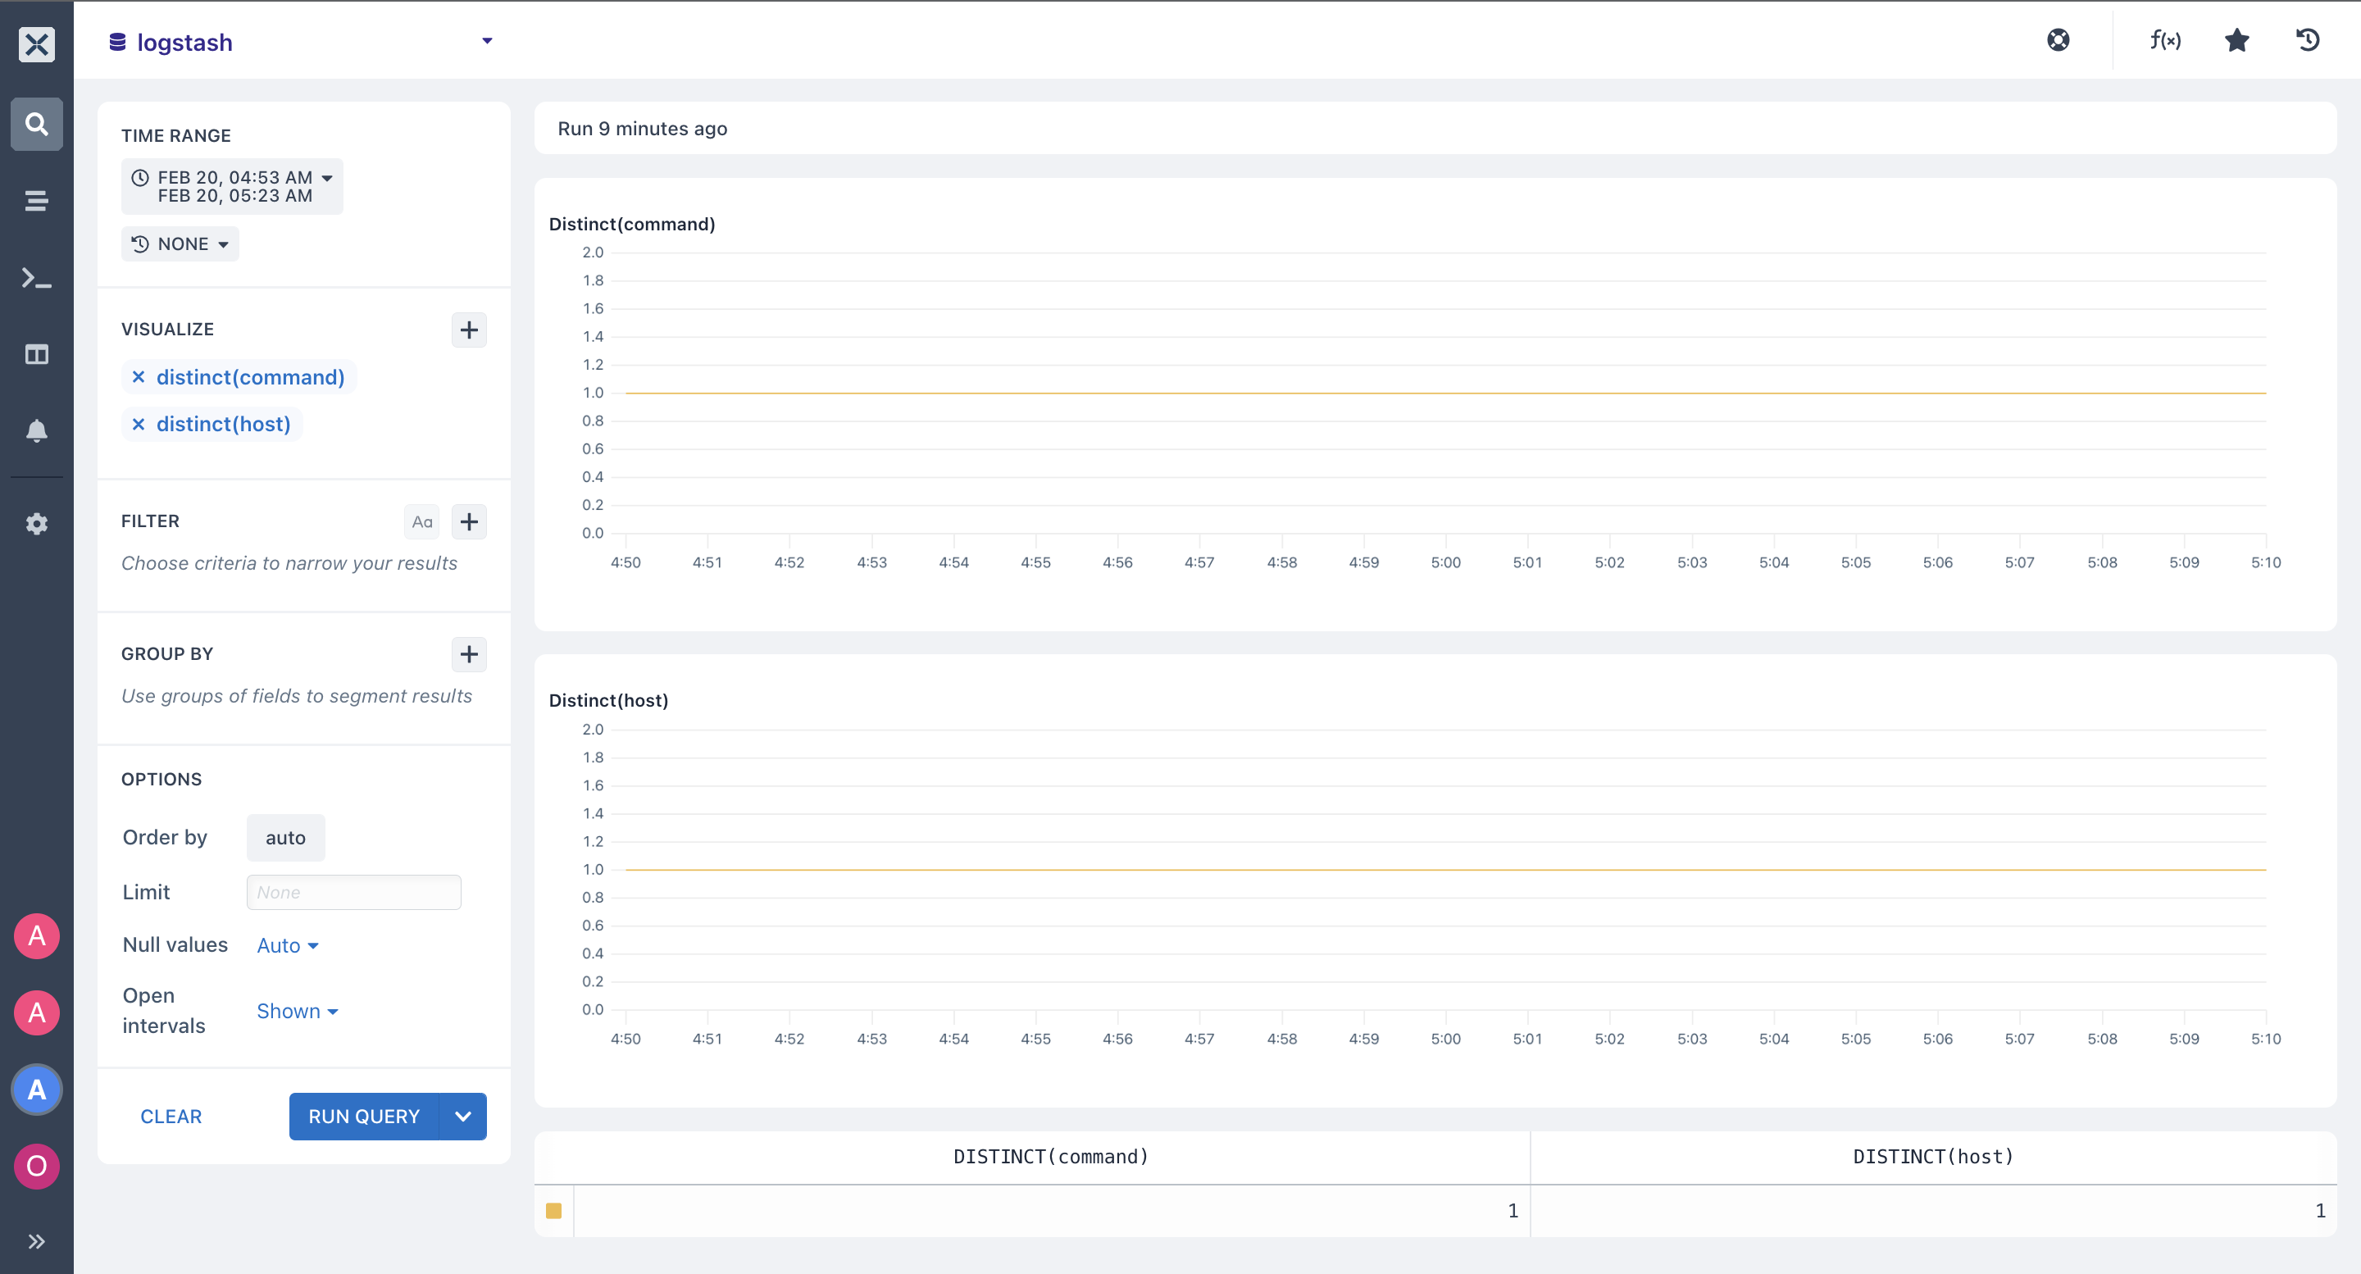This screenshot has height=1274, width=2361.
Task: Click the DISTINCT(command) value 1 cell
Action: pyautogui.click(x=1051, y=1211)
